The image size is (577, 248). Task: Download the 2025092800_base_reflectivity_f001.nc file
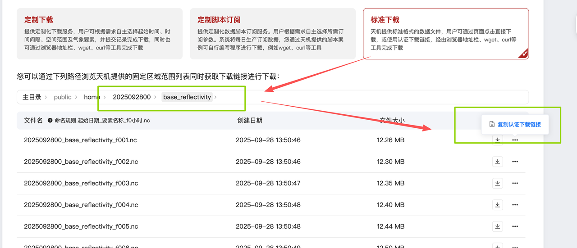497,140
